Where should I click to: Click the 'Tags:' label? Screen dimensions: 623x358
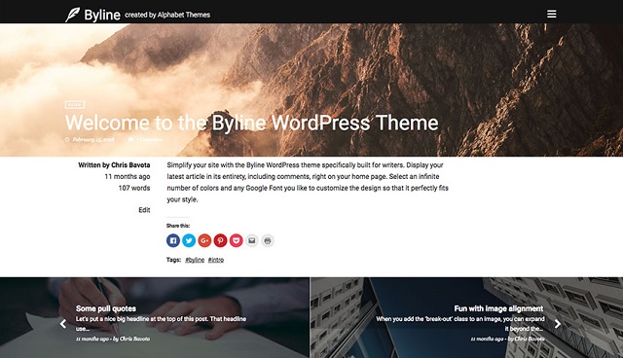[x=173, y=260]
